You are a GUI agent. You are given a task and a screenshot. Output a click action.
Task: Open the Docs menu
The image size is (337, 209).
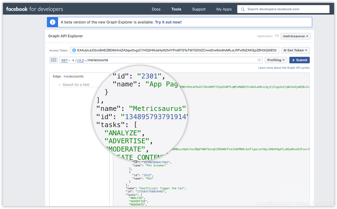156,9
